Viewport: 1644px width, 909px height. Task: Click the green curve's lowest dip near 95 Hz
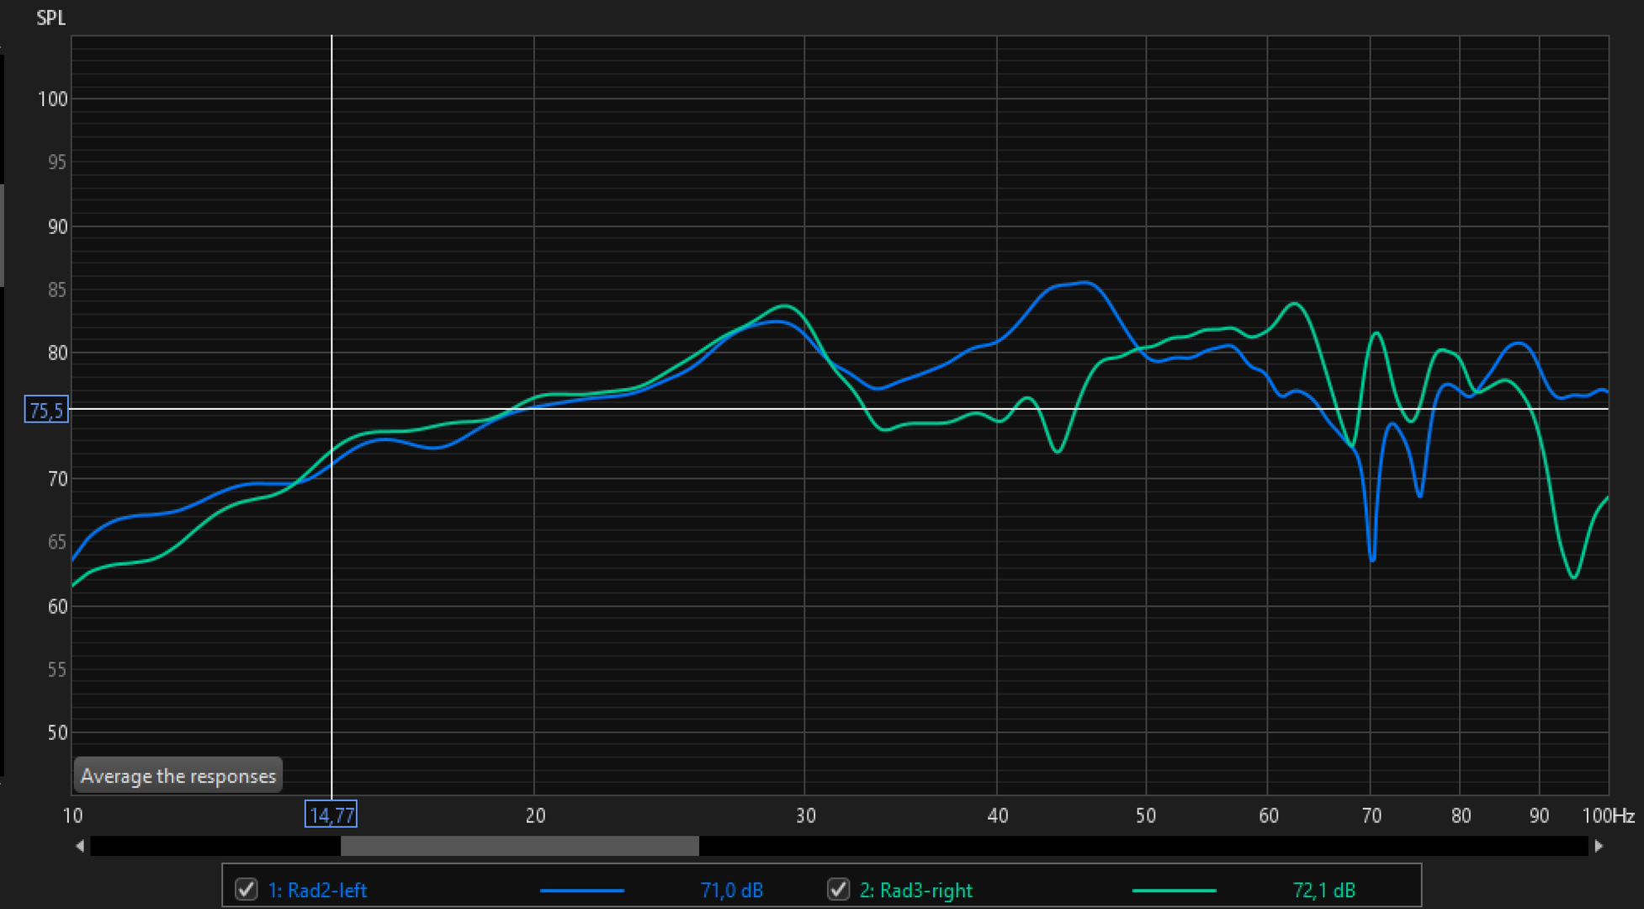[1573, 577]
